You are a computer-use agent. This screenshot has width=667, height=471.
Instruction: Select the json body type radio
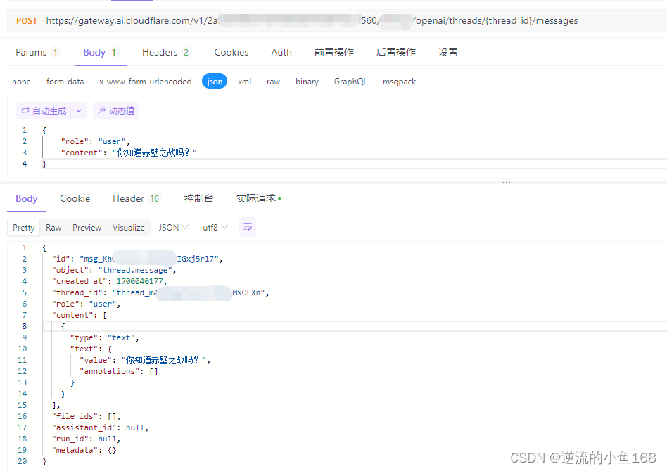[x=215, y=82]
